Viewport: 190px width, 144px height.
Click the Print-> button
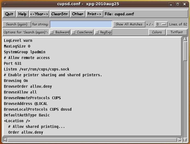click(94, 14)
